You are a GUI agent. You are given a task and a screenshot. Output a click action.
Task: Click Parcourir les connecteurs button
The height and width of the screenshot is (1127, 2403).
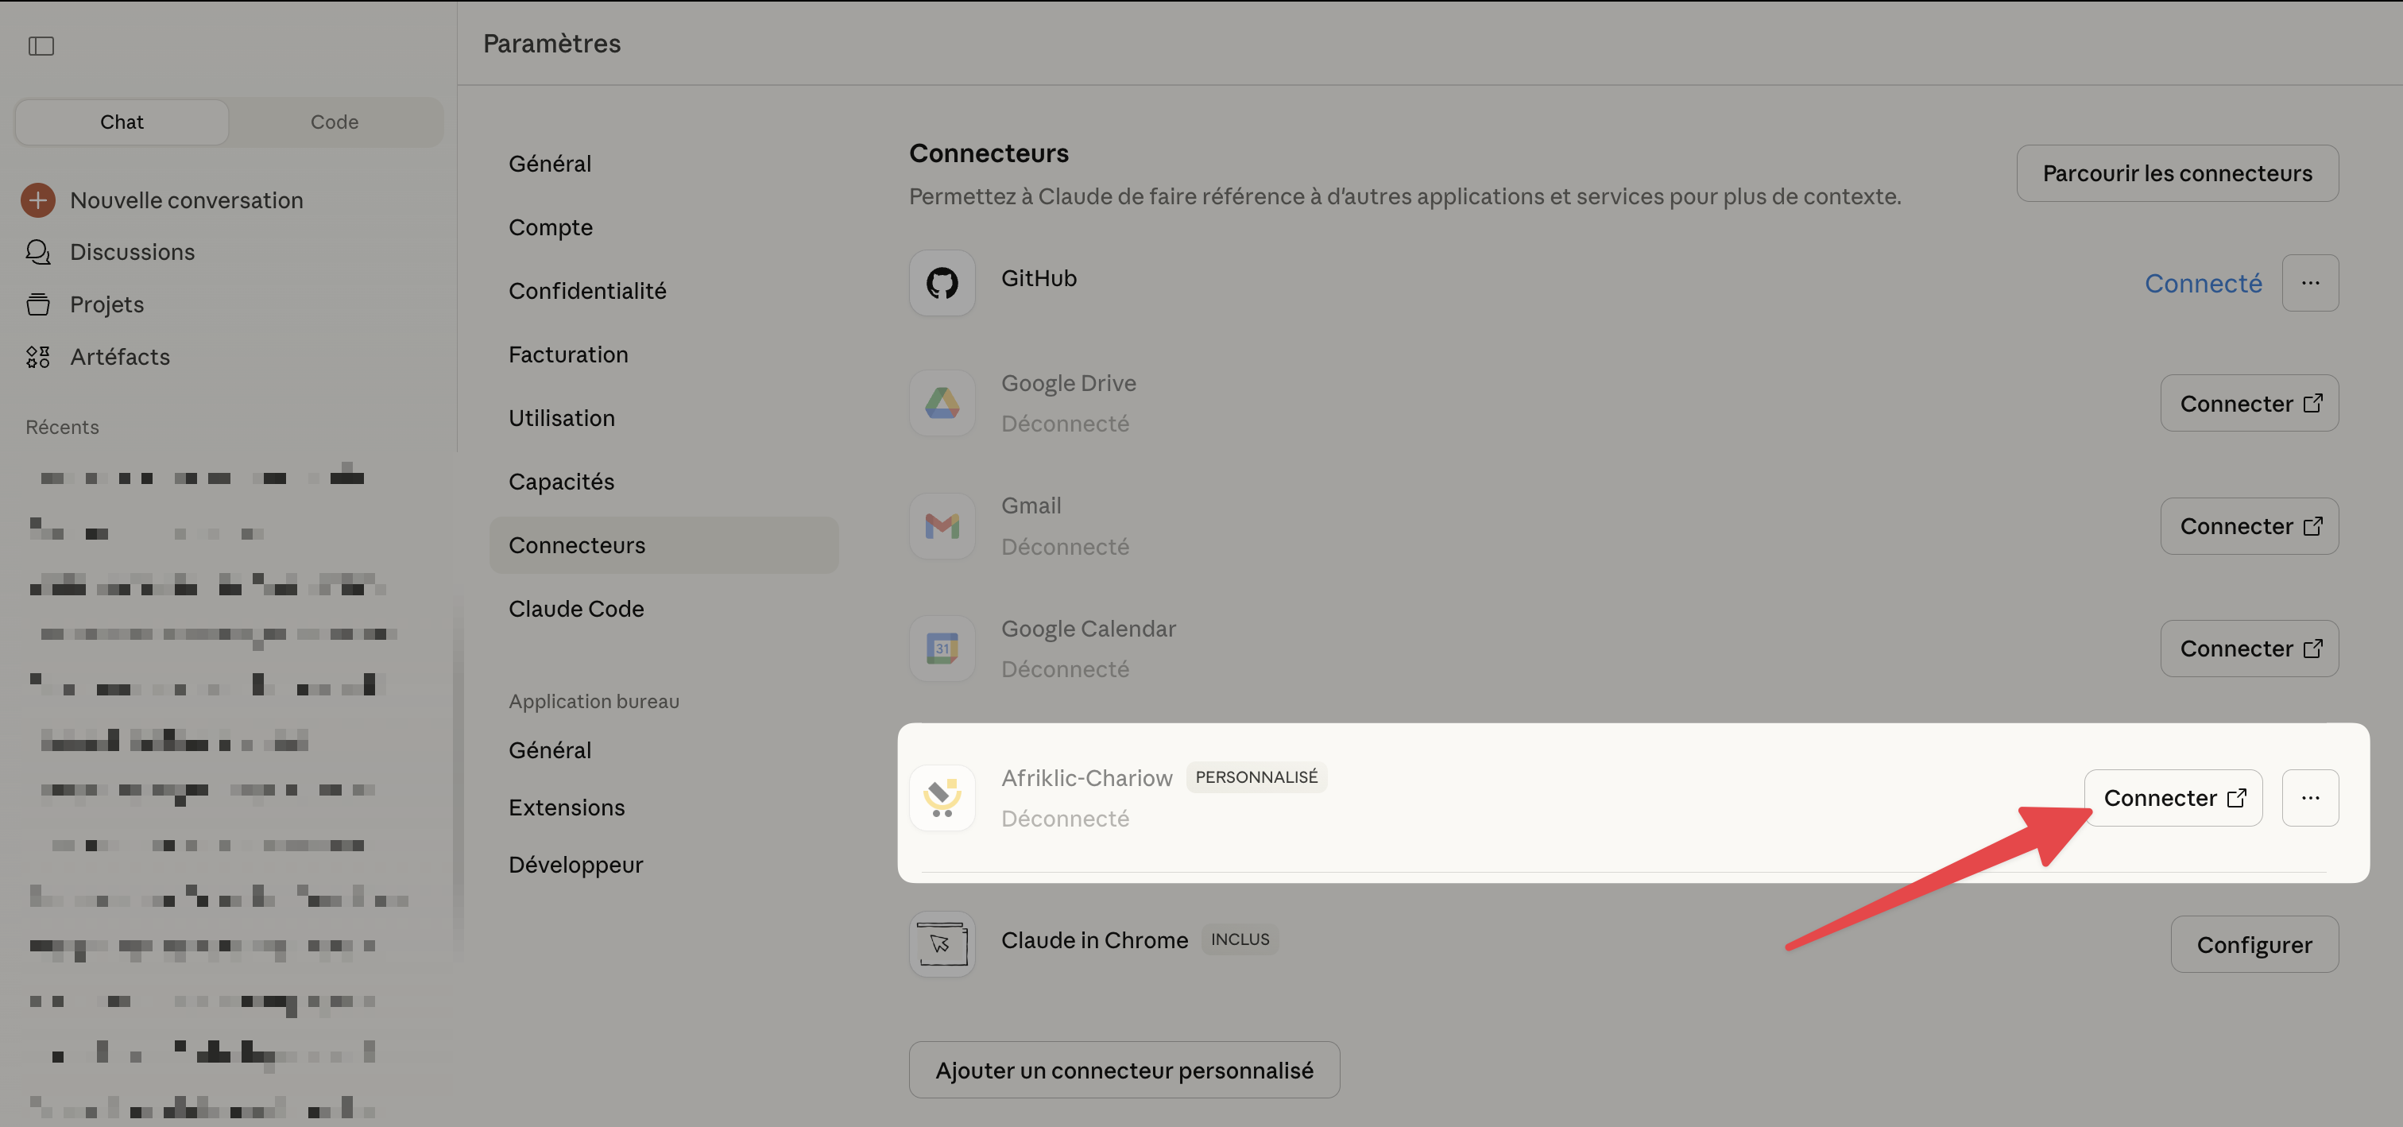[x=2177, y=173]
